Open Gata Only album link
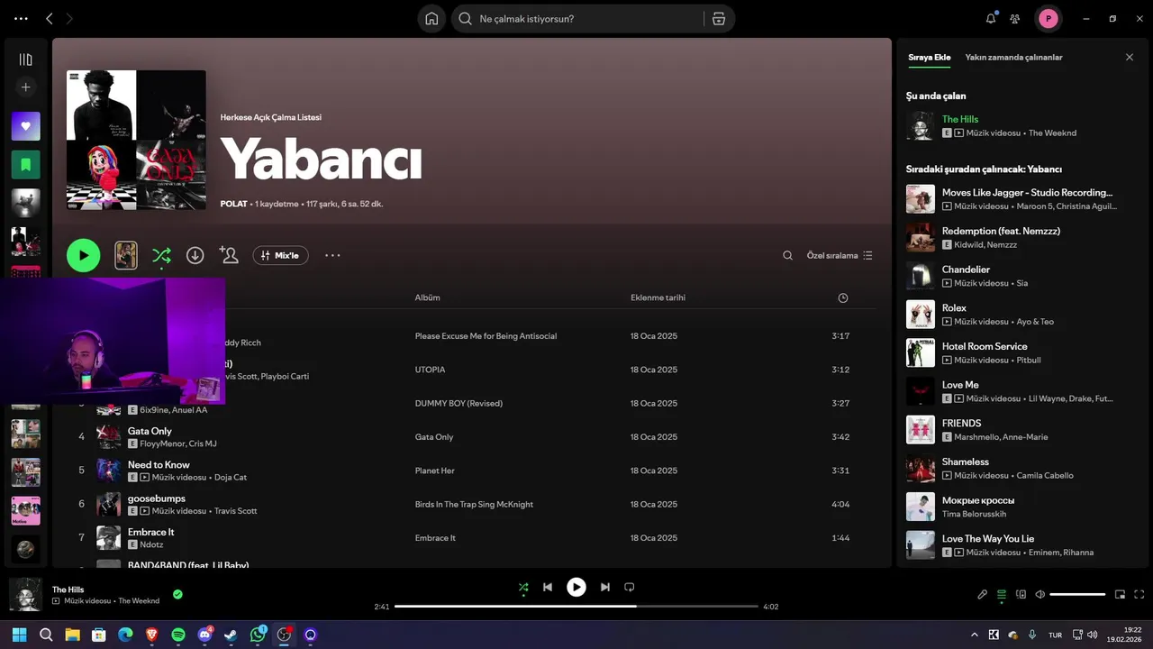 [434, 437]
